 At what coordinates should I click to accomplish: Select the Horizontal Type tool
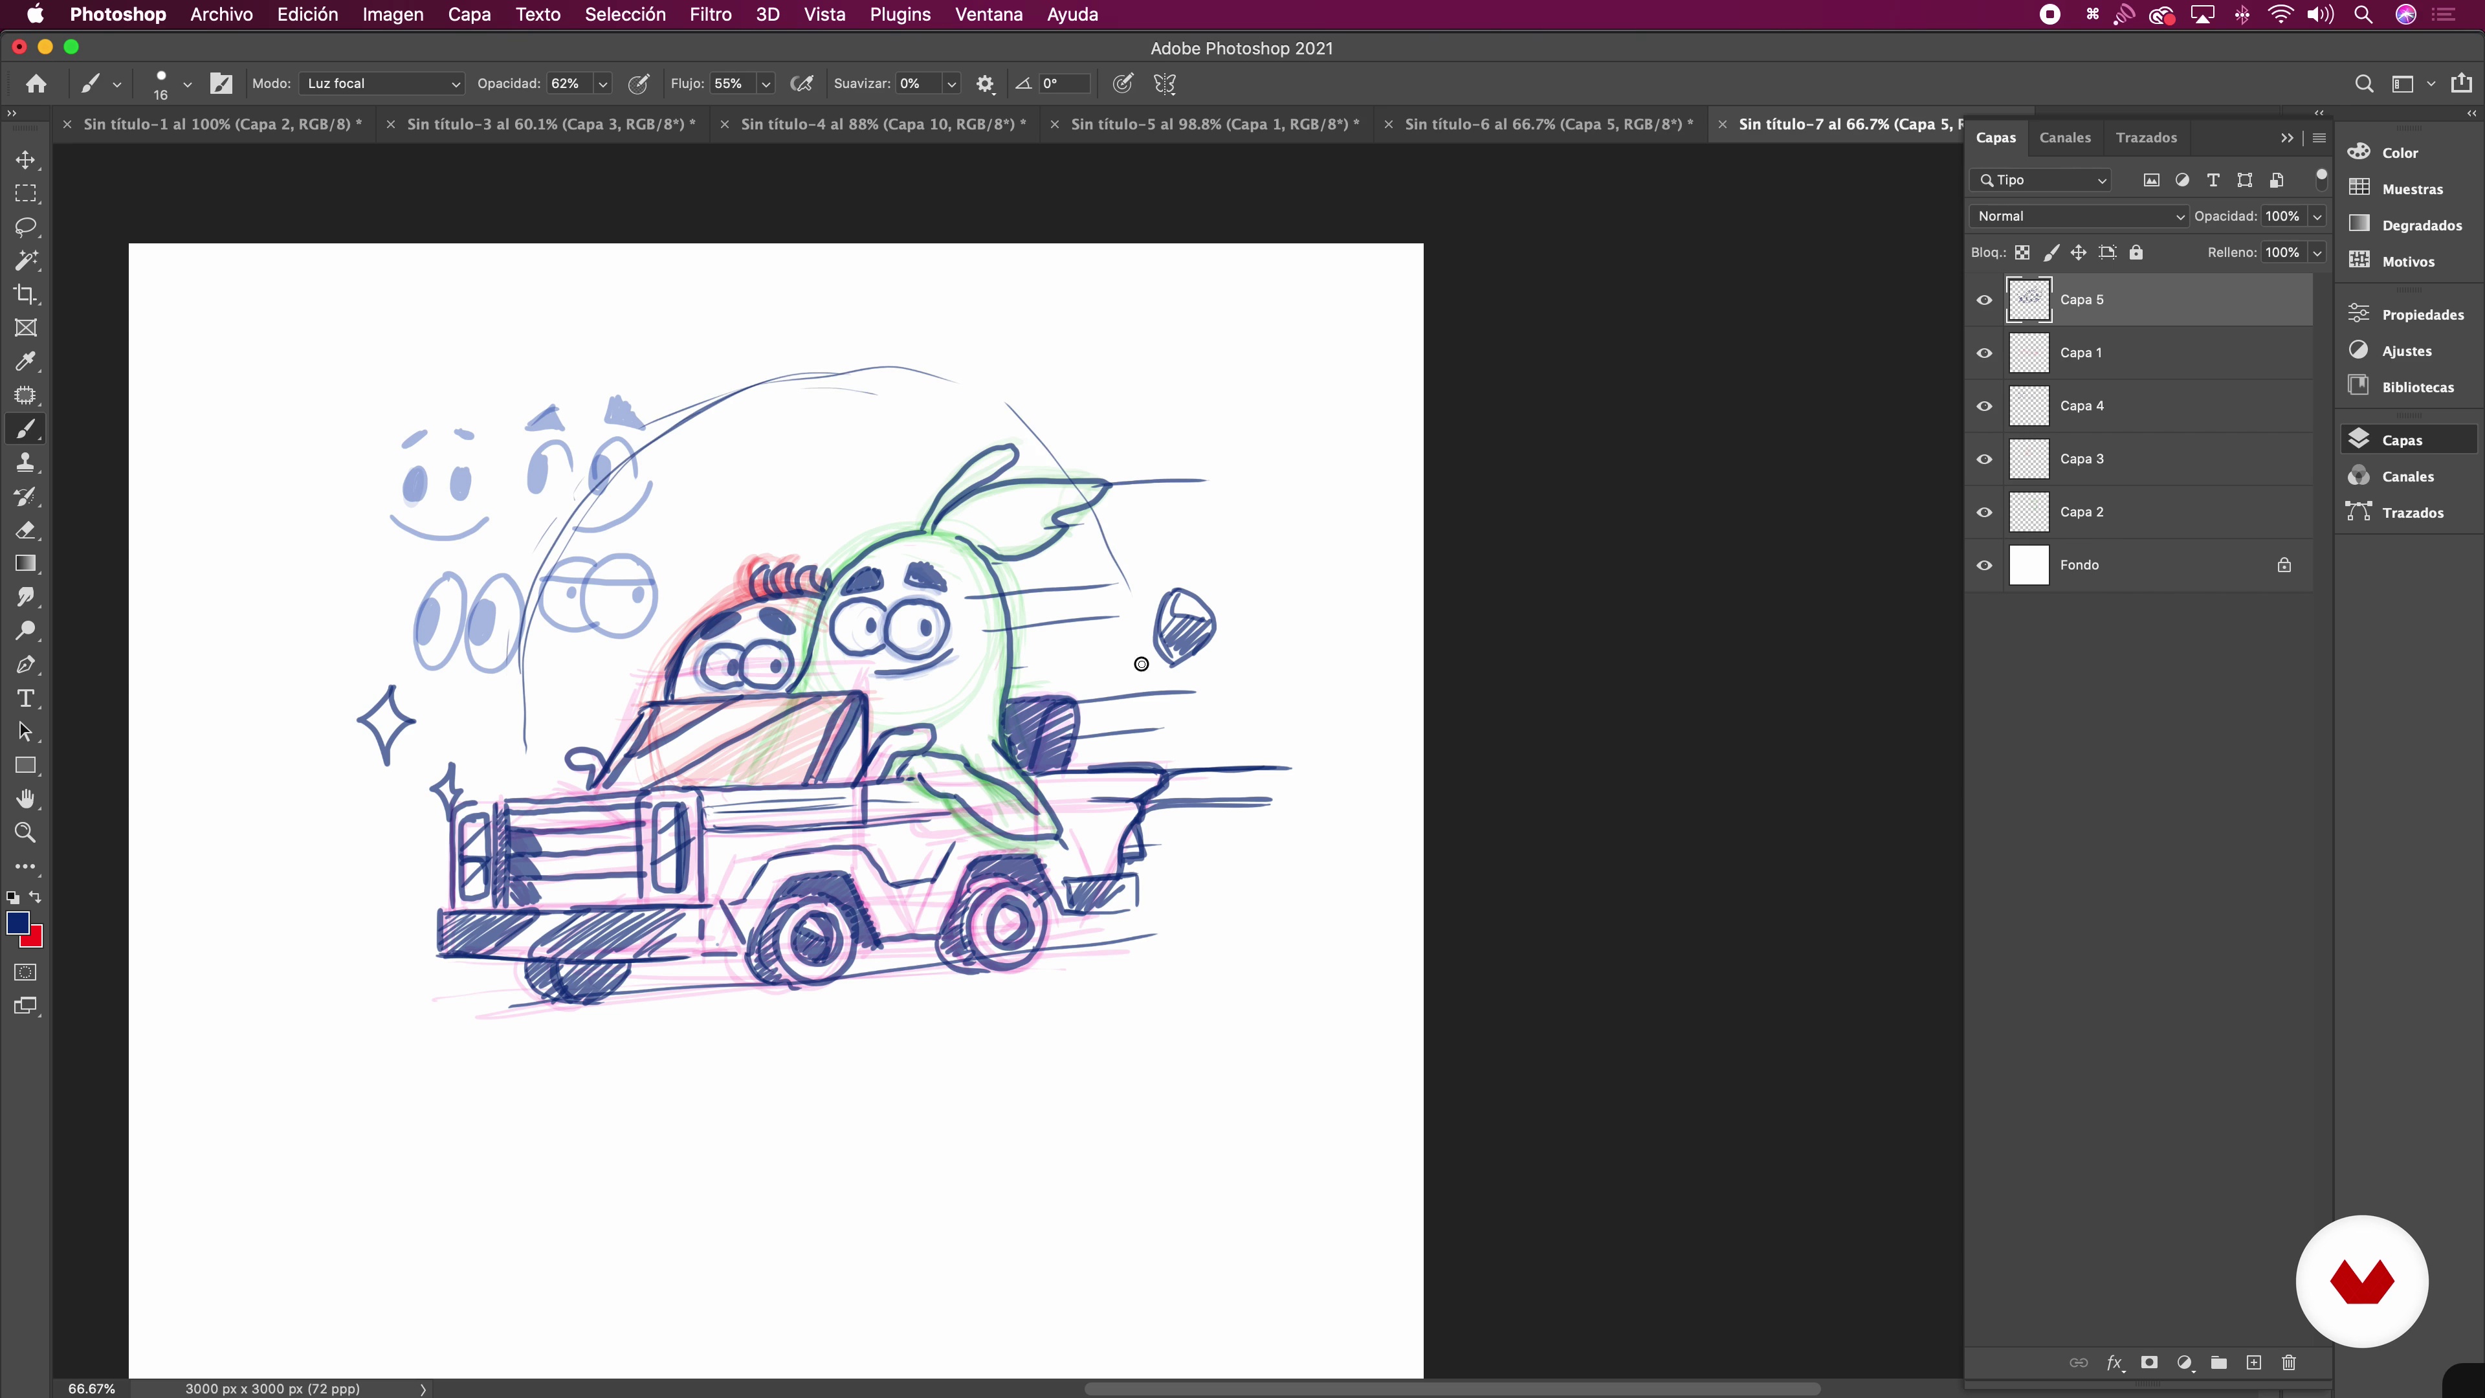pos(26,698)
